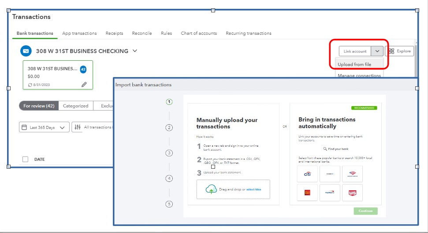Click step 3 in import wizard

(x=169, y=153)
